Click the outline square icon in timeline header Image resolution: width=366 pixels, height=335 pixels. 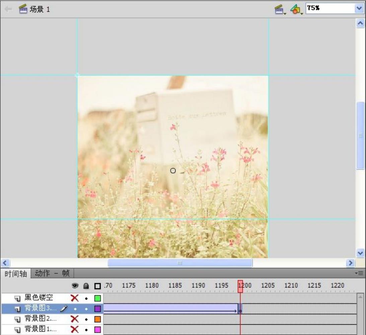click(x=97, y=286)
